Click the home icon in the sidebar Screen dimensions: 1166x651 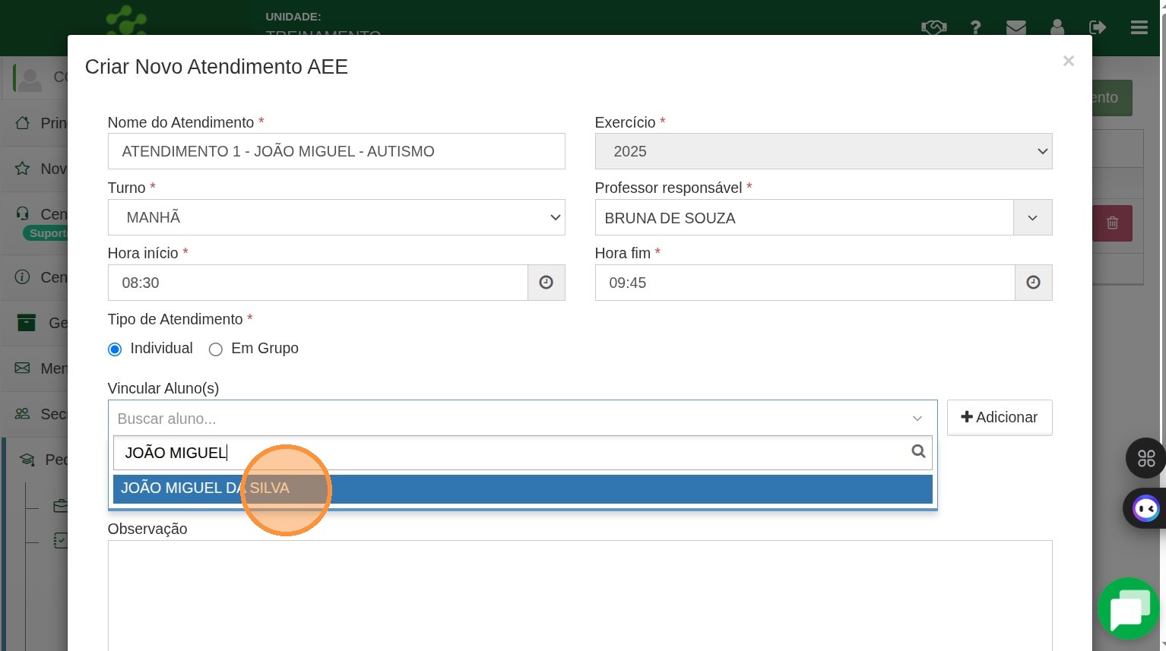pyautogui.click(x=23, y=123)
